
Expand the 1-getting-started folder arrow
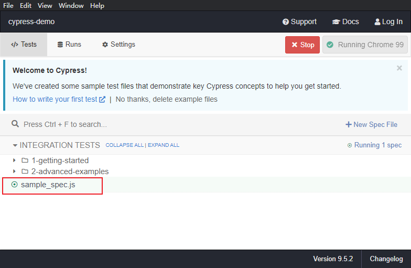(x=15, y=160)
